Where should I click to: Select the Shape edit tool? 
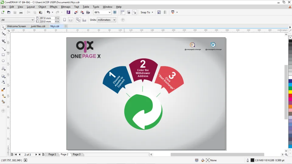(3, 33)
